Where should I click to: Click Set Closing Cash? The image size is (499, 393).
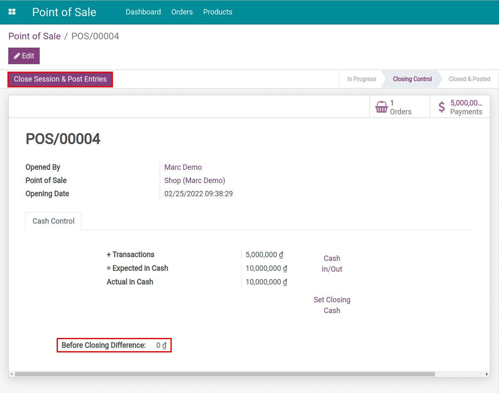(x=332, y=305)
